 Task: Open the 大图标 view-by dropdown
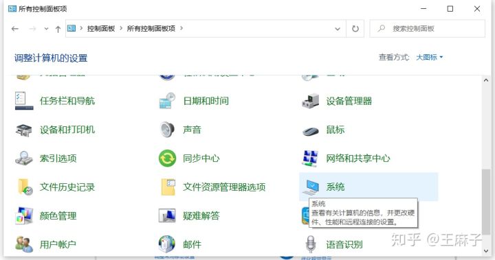[430, 58]
